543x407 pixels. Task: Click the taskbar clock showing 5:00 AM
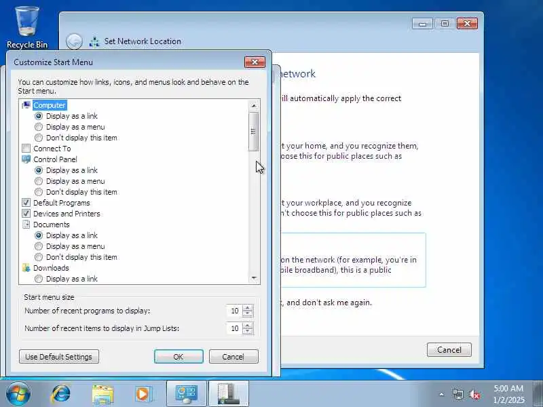click(508, 394)
